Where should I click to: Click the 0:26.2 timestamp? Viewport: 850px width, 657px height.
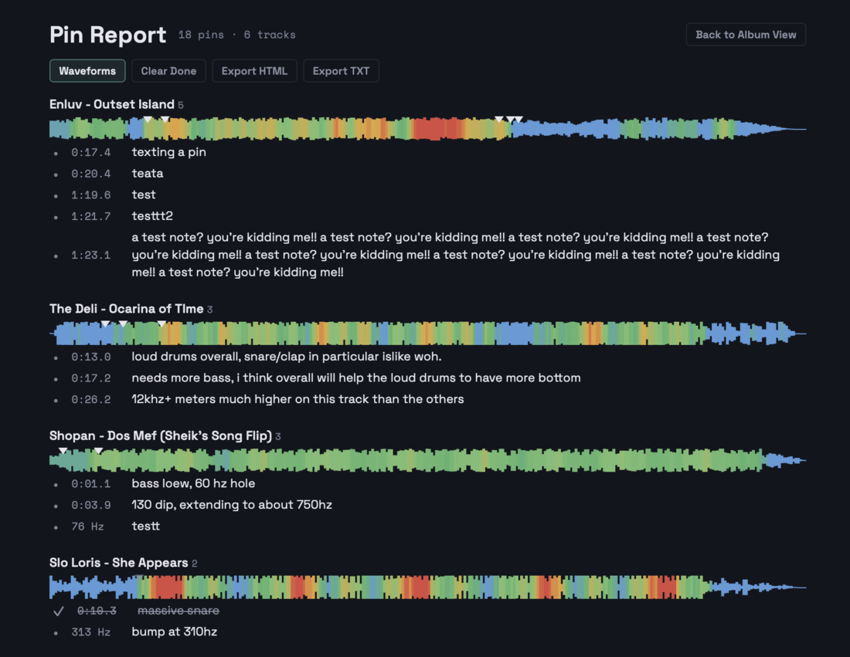pos(91,400)
